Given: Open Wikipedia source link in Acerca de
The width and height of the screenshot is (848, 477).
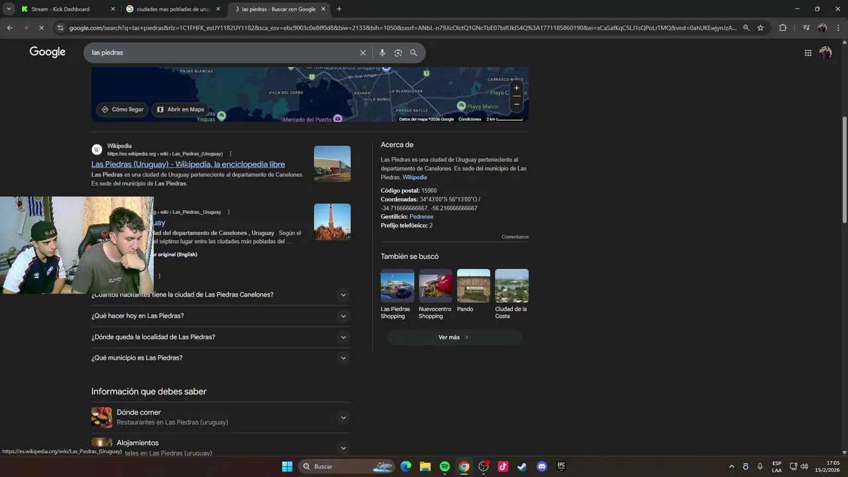Looking at the screenshot, I should click(x=415, y=178).
